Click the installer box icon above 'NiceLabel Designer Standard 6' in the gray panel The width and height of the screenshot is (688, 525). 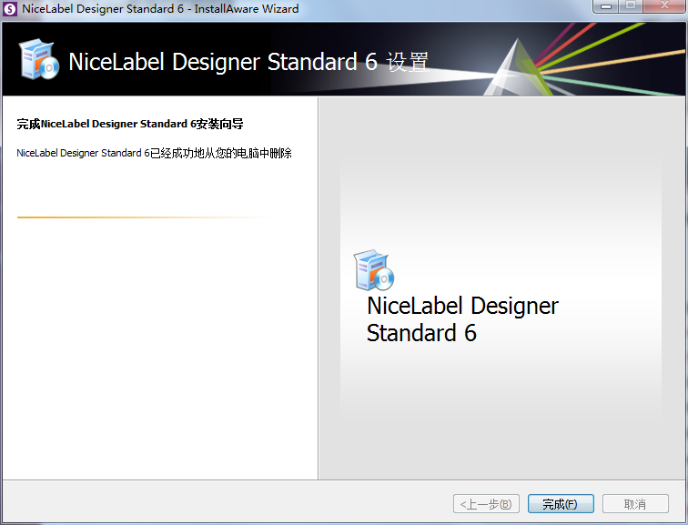tap(374, 270)
